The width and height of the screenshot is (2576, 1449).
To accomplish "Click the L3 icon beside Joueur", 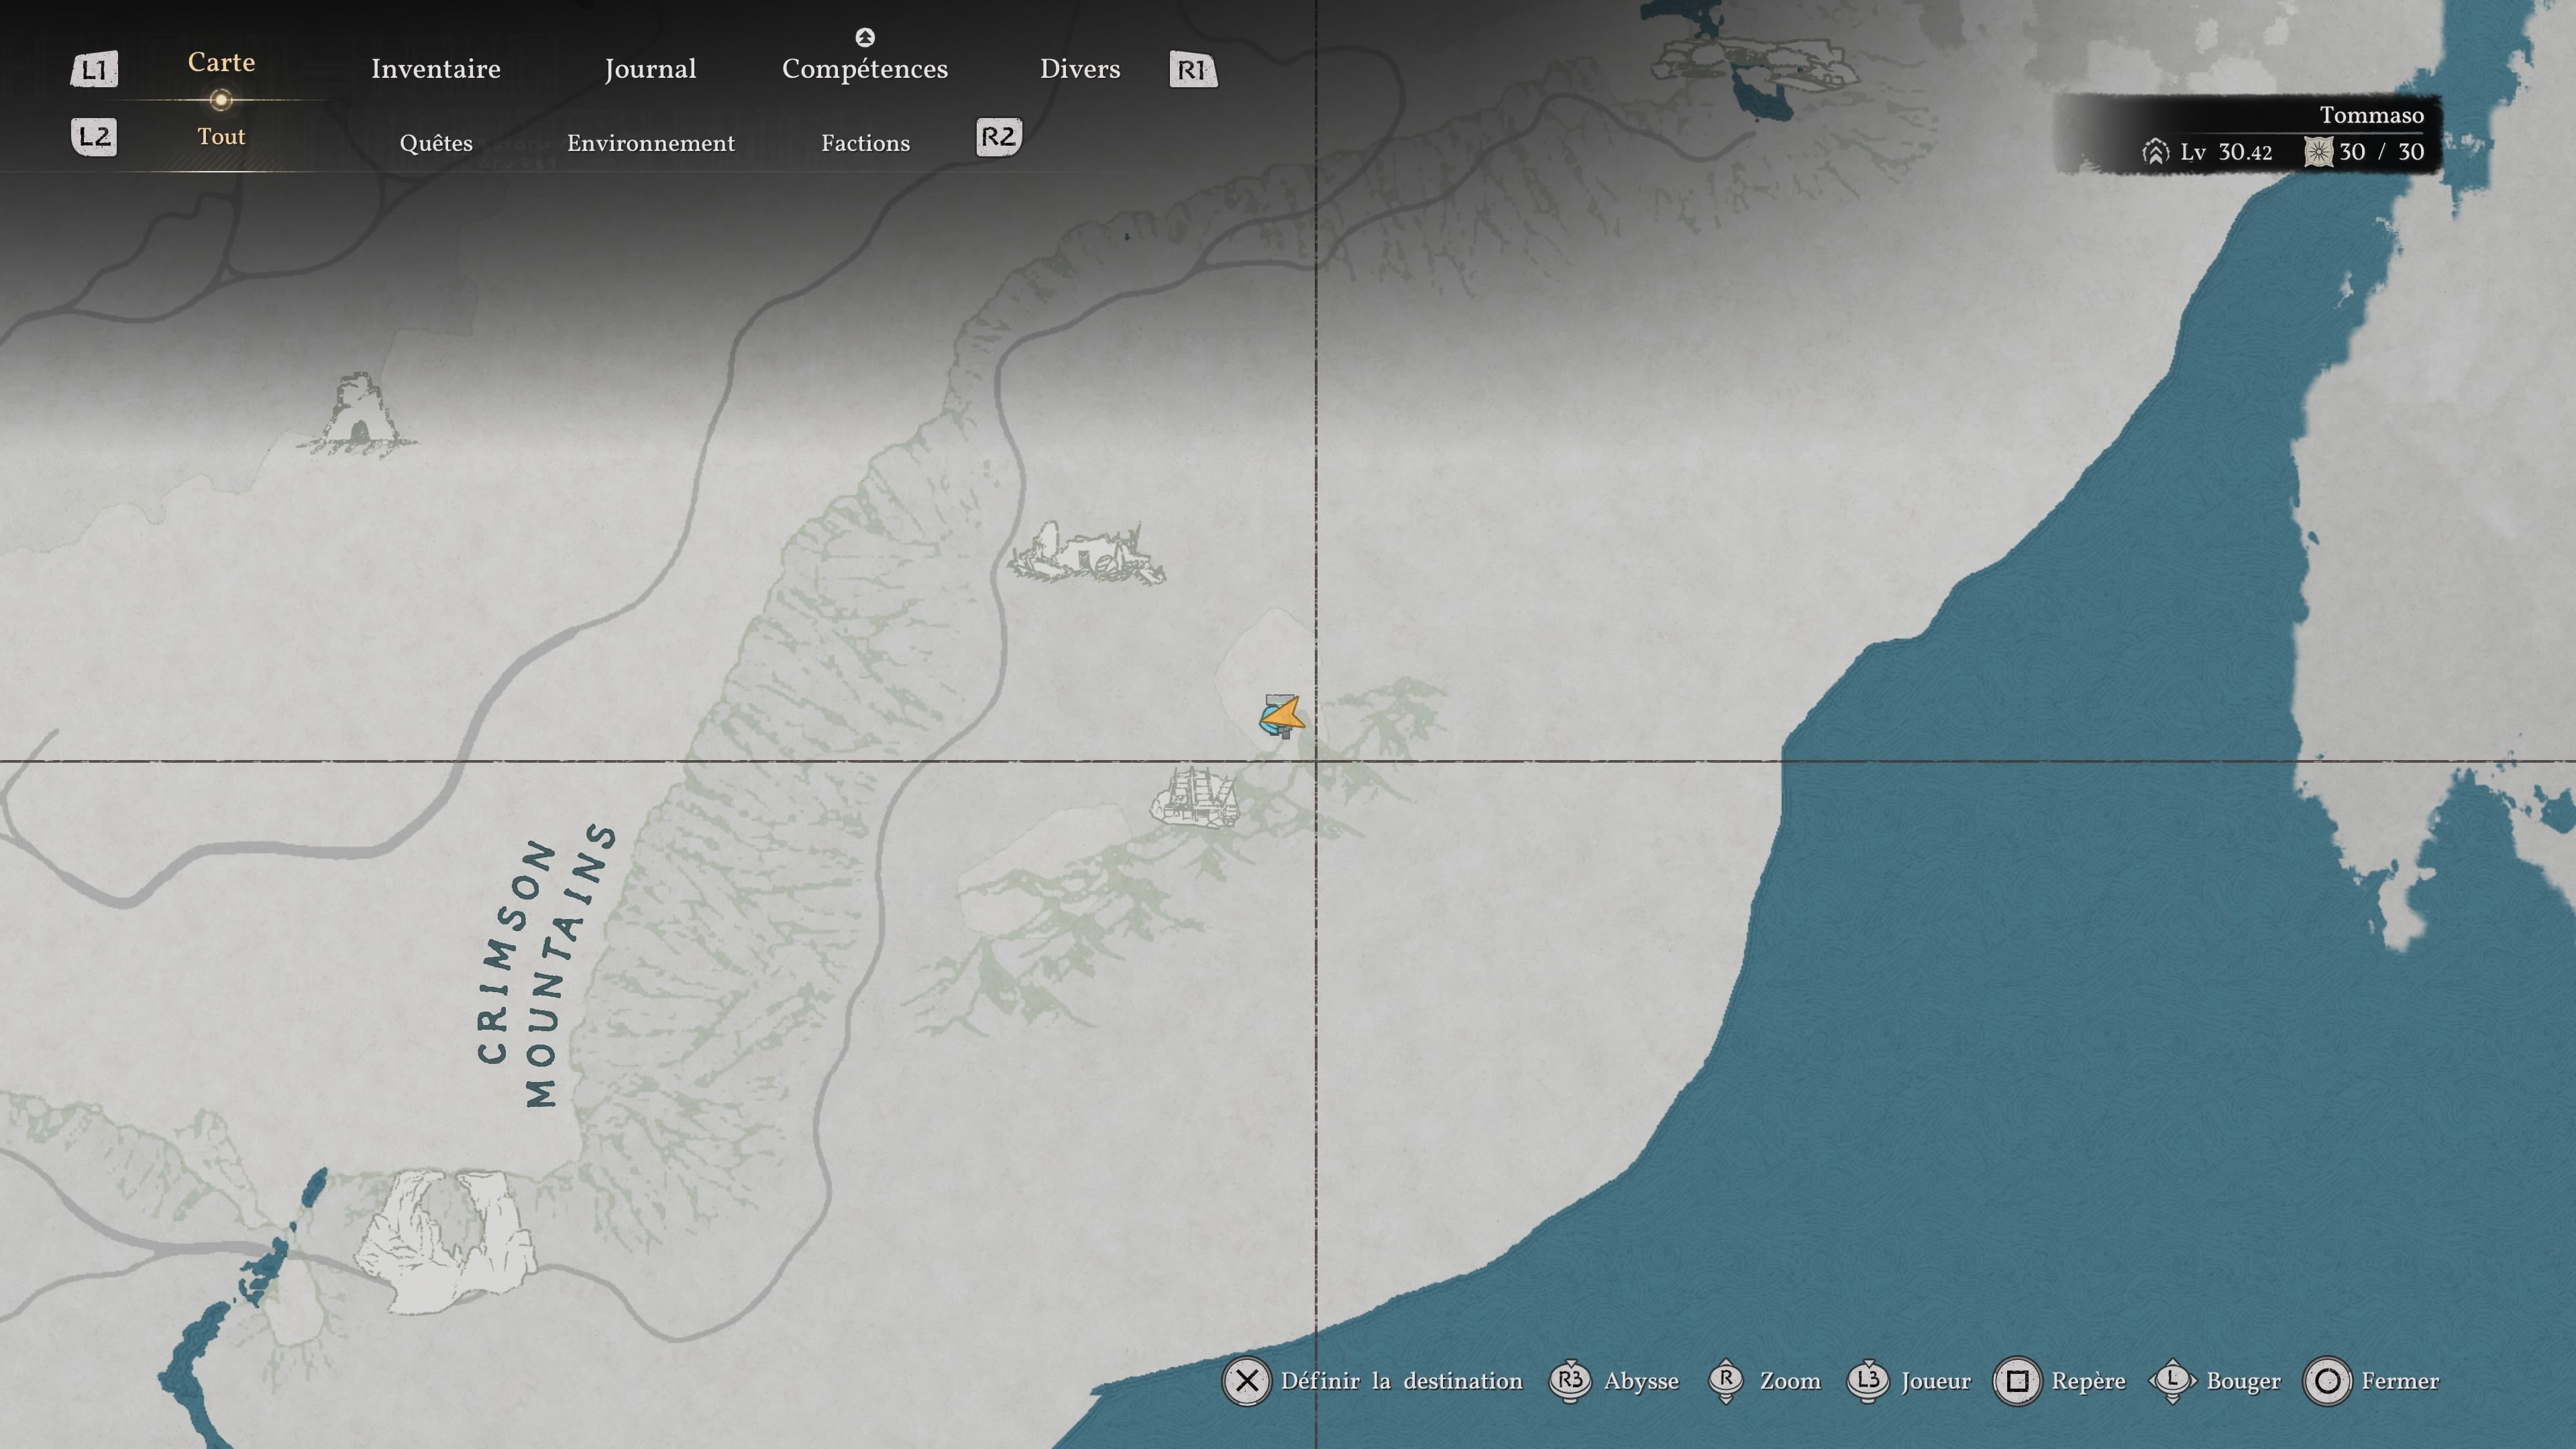I will tap(1868, 1381).
